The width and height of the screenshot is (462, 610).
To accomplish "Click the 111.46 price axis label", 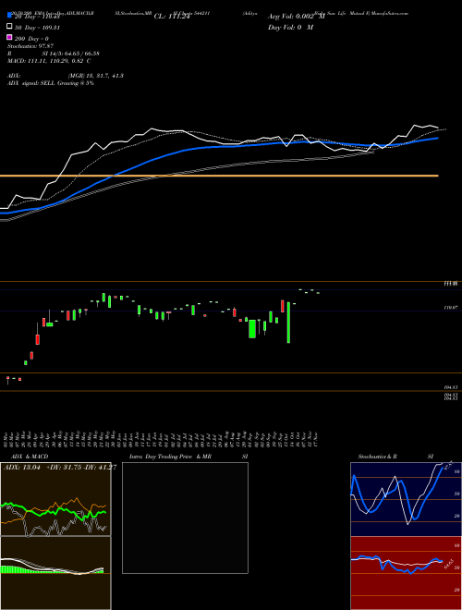I will click(451, 284).
